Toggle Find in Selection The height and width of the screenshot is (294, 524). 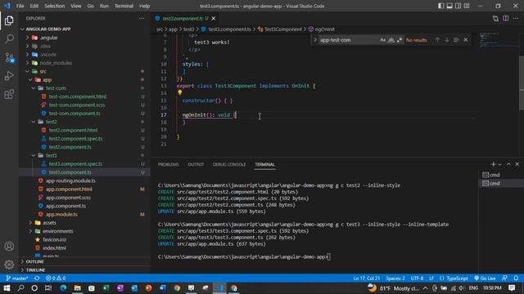click(456, 40)
